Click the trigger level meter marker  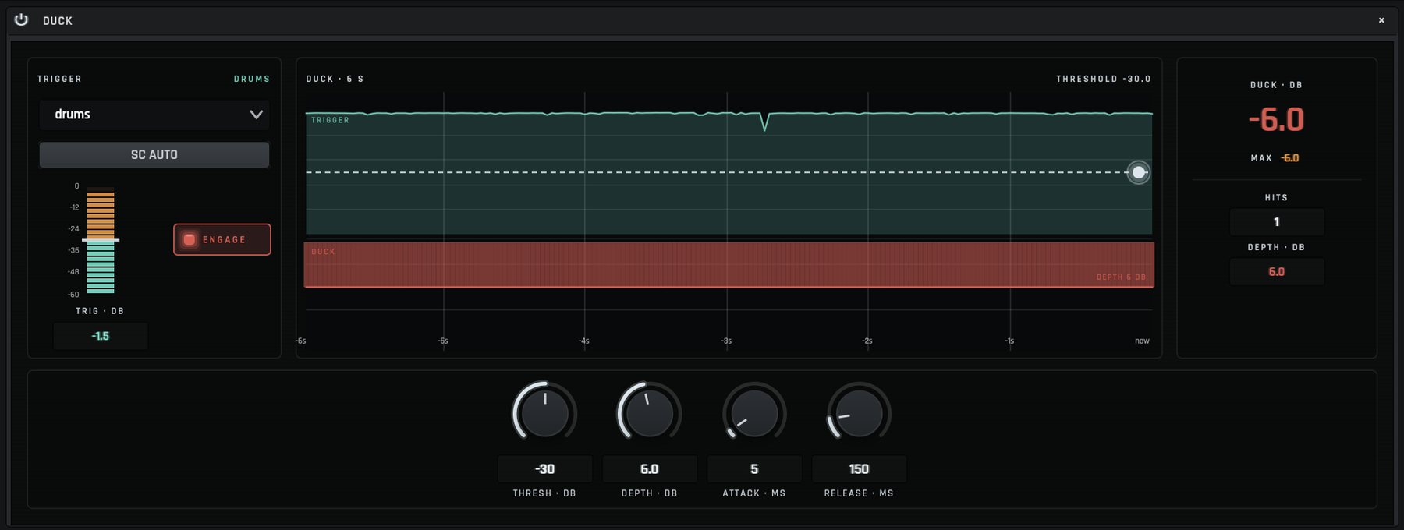(x=101, y=240)
